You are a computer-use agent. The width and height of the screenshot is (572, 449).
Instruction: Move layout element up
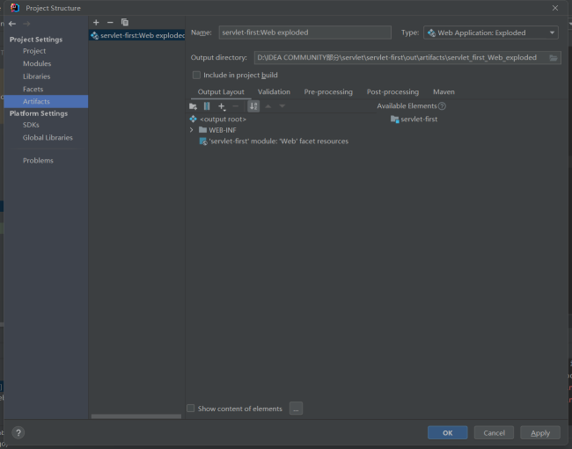tap(268, 106)
